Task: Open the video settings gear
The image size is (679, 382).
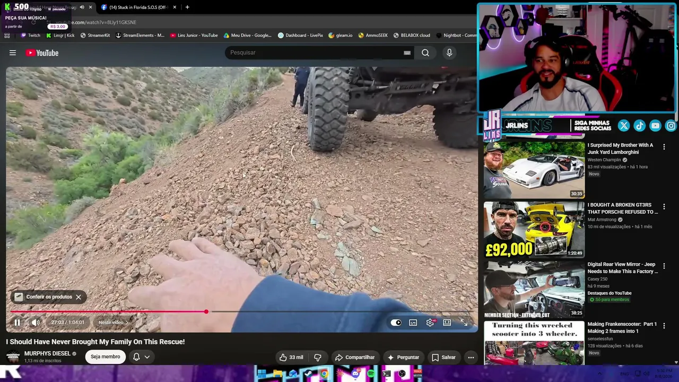Action: click(430, 323)
